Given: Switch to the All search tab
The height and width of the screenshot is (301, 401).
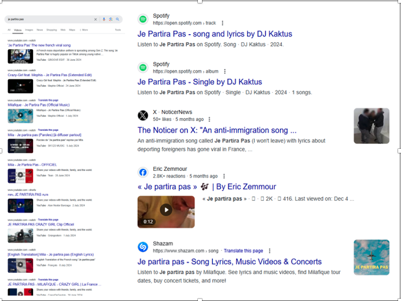Looking at the screenshot, I should pyautogui.click(x=9, y=30).
